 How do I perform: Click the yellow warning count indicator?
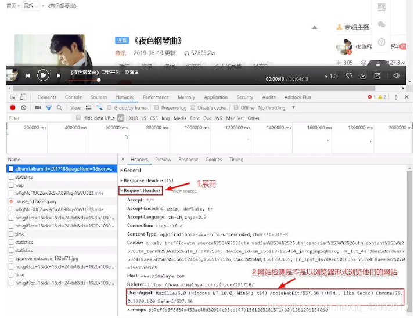(382, 97)
